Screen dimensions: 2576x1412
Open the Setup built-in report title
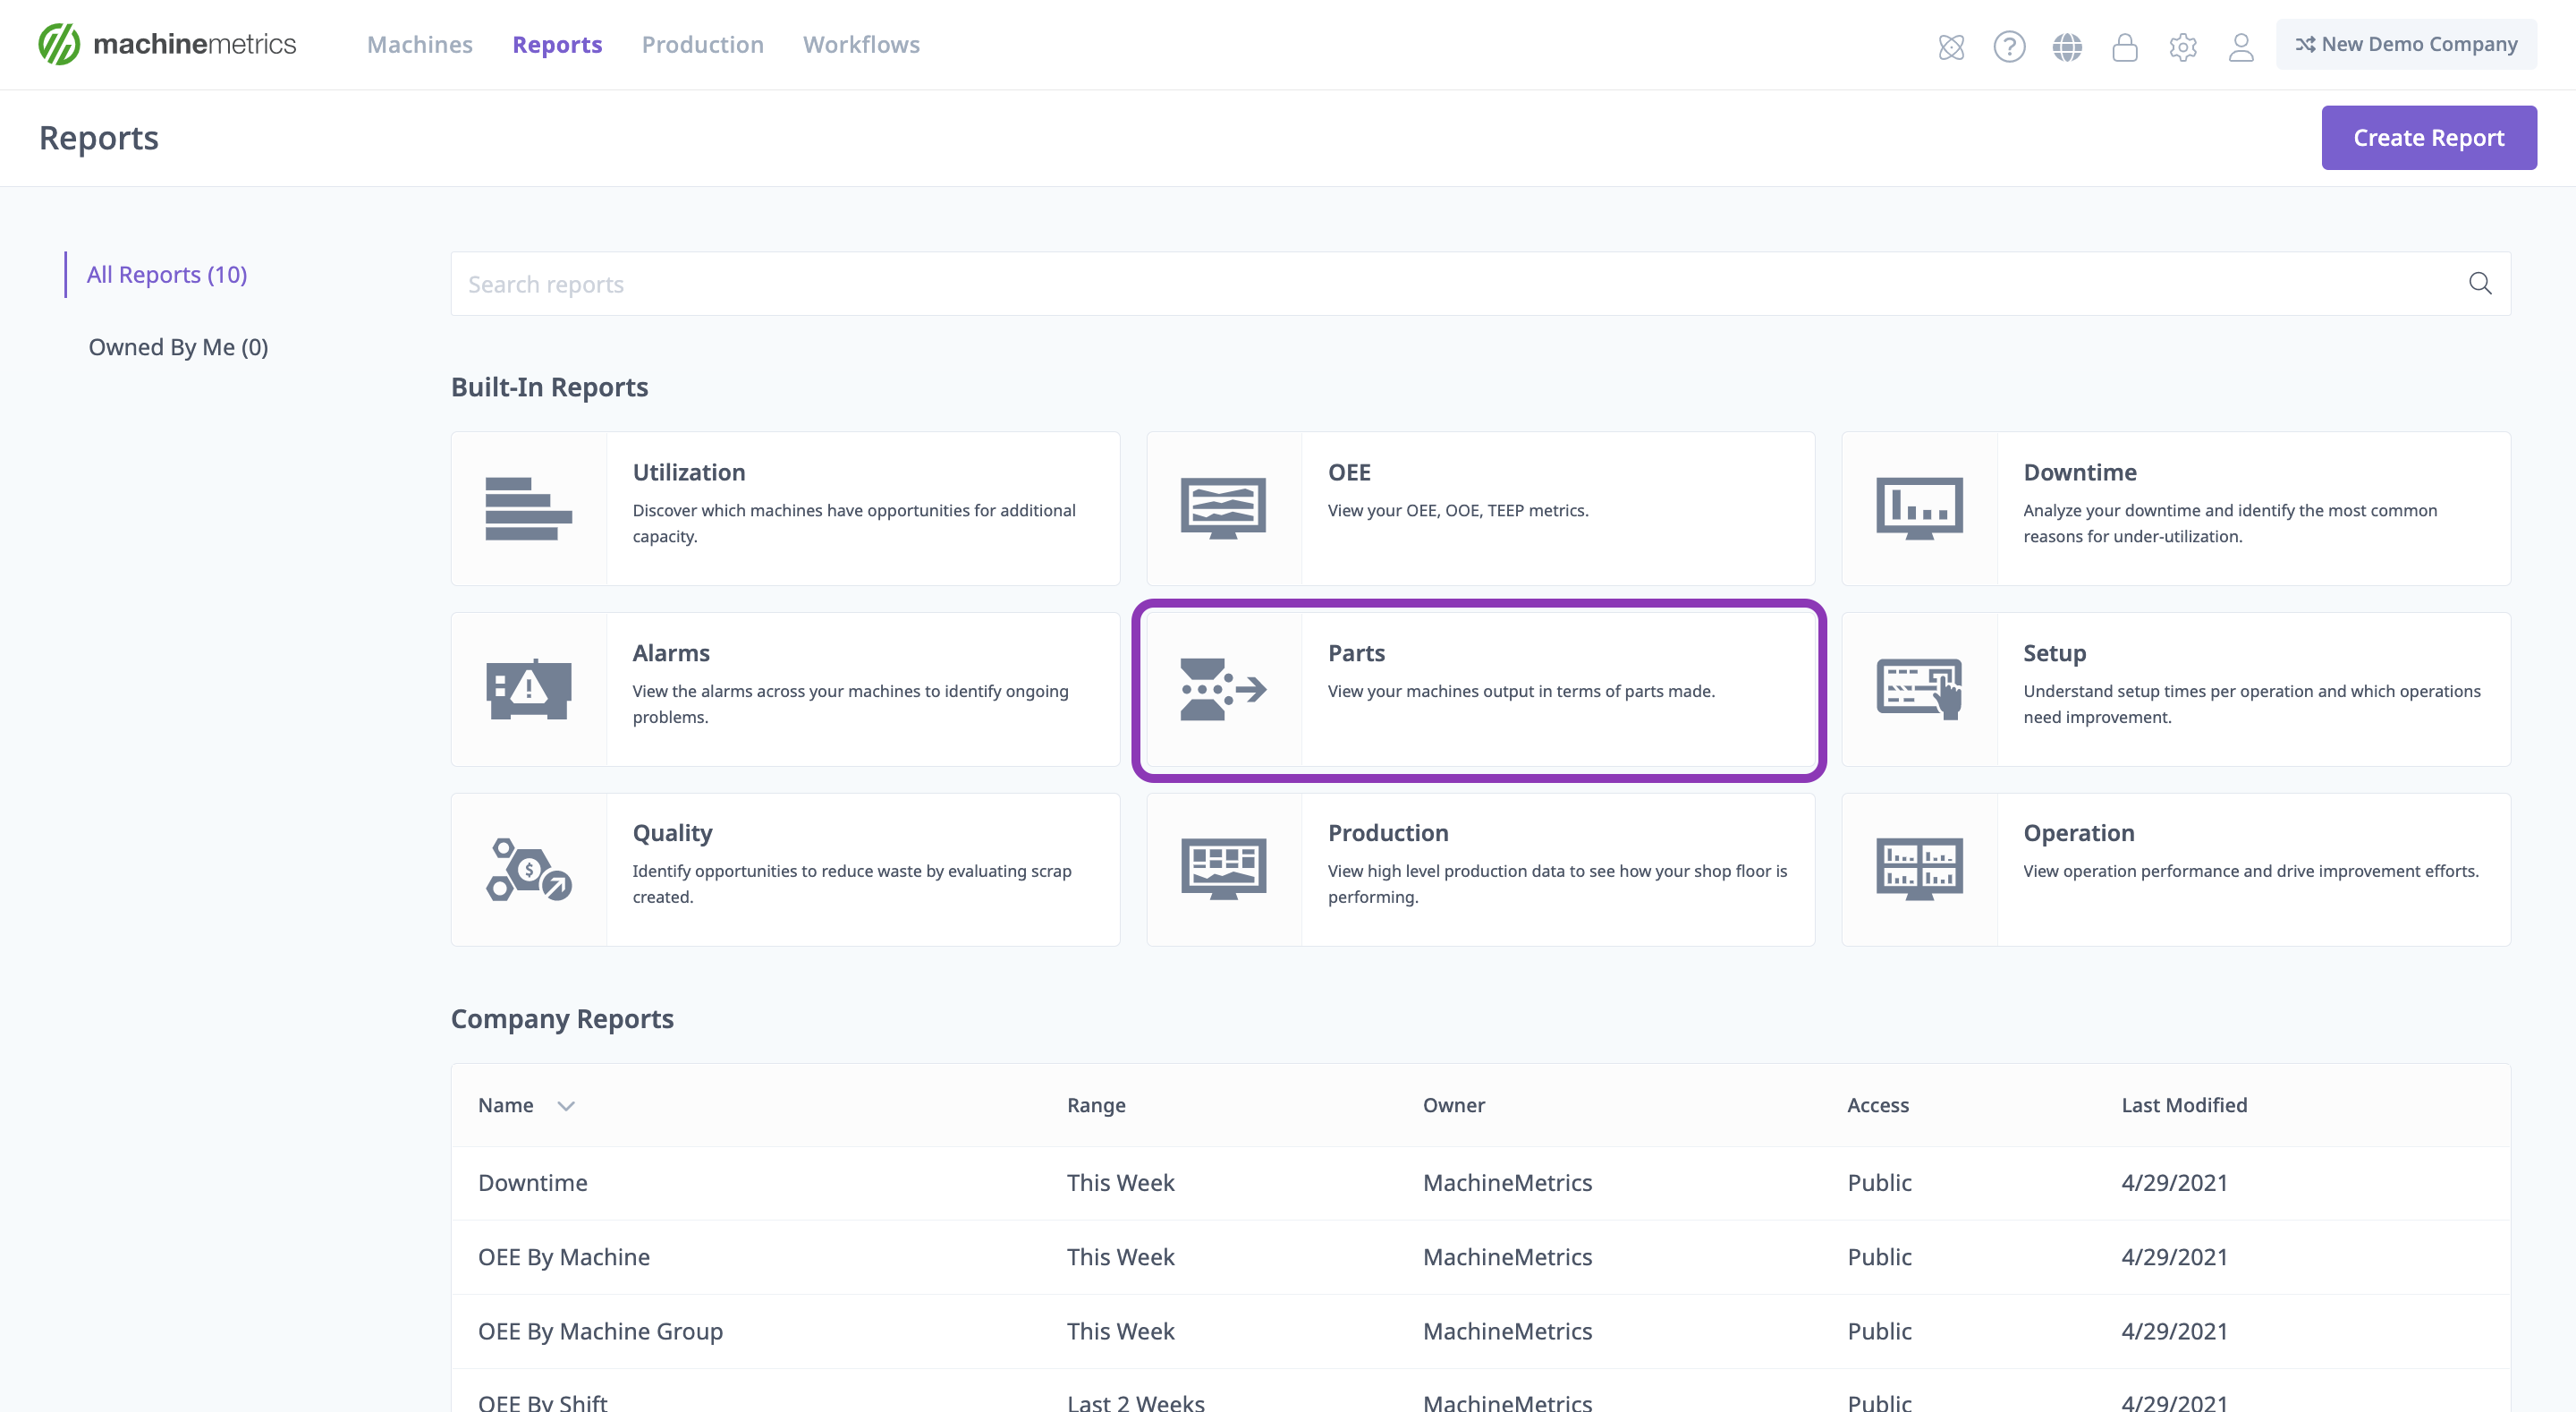pyautogui.click(x=2054, y=652)
